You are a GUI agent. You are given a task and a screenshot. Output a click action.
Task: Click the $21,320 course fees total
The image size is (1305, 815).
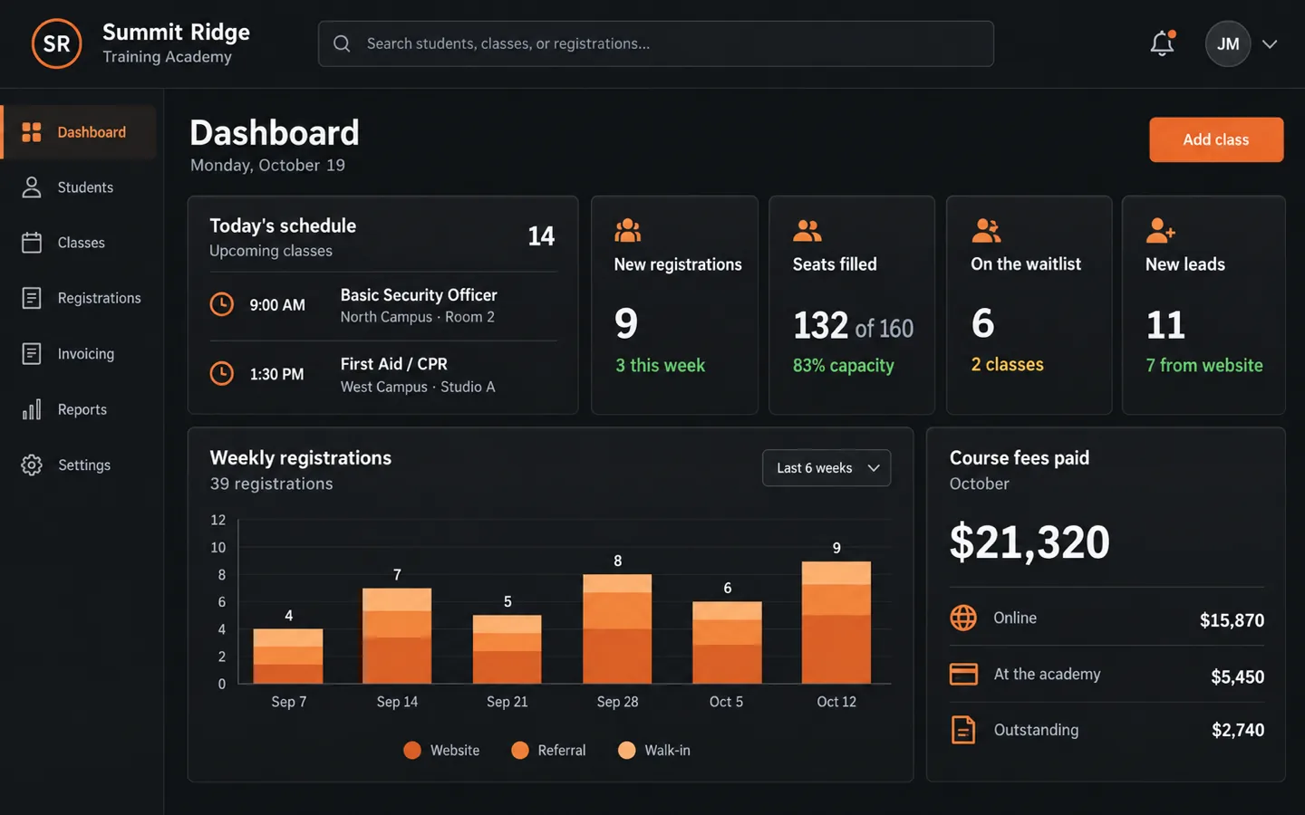[x=1029, y=542]
